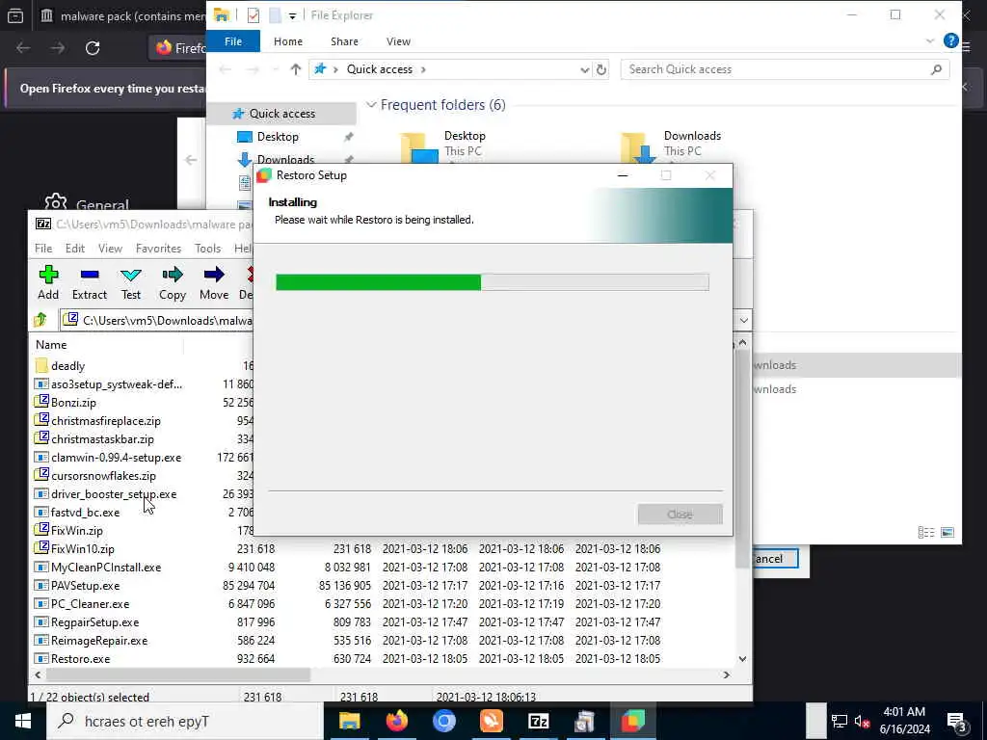Open the 7-Zip View menu
The image size is (987, 740).
coord(110,248)
